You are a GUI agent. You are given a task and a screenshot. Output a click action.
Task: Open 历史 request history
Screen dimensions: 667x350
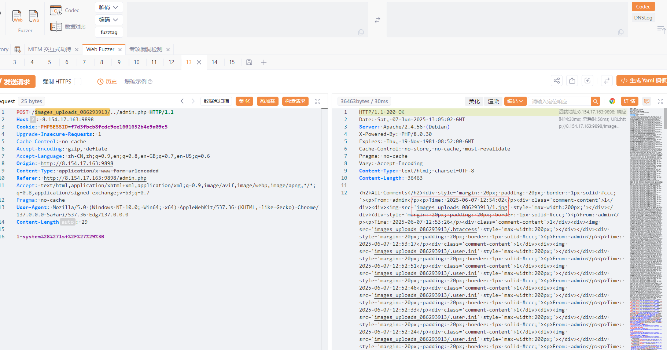(107, 82)
